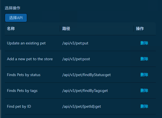Select the Finds Pets by status name

[x=24, y=75]
